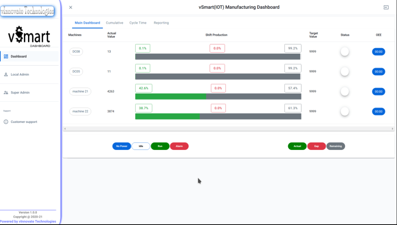397x225 pixels.
Task: Click the status indicator for DC05
Action: point(345,72)
